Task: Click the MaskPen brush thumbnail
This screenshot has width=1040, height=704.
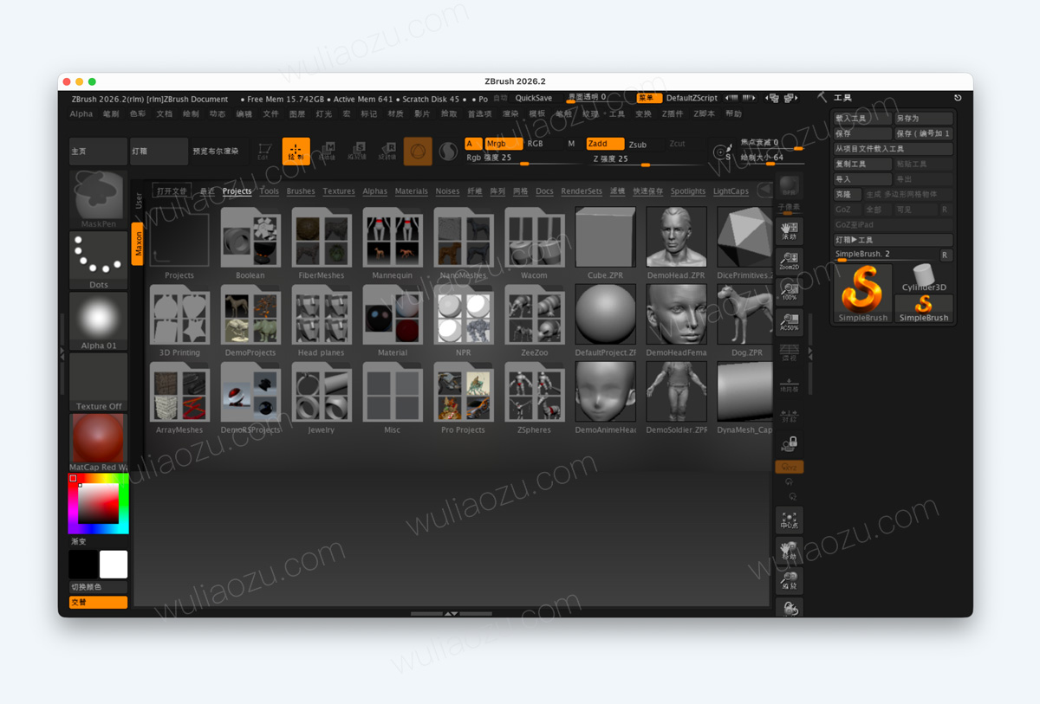Action: tap(98, 200)
